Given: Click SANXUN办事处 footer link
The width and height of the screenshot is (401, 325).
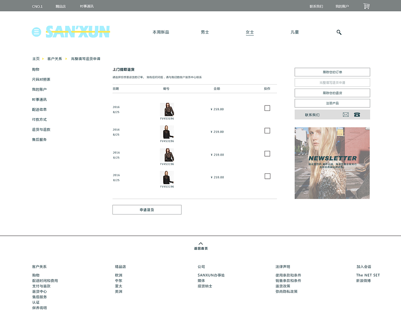Looking at the screenshot, I should [x=211, y=275].
